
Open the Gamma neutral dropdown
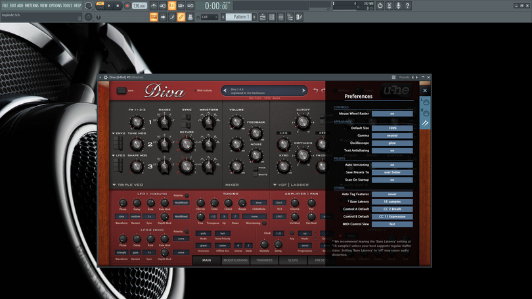click(x=392, y=135)
